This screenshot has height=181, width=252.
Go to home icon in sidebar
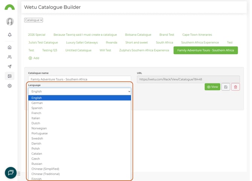(10, 47)
